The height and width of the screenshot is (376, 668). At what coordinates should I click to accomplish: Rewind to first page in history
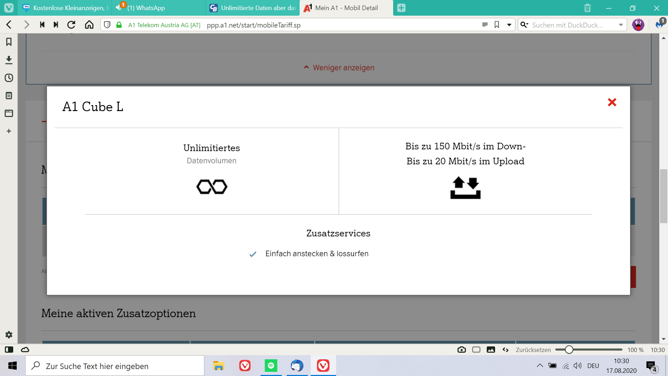coord(42,25)
